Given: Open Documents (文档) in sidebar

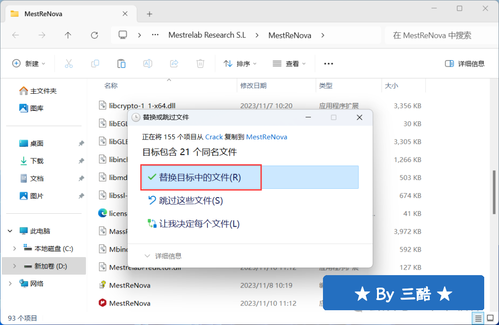Looking at the screenshot, I should (31, 178).
